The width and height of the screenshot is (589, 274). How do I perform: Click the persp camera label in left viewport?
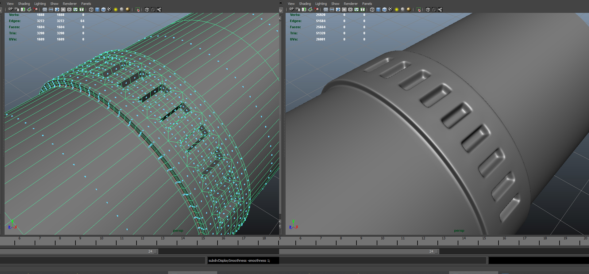click(178, 230)
